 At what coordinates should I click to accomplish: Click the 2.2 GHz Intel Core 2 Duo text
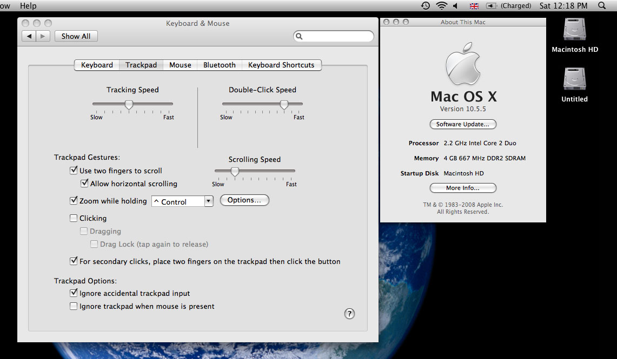click(480, 143)
